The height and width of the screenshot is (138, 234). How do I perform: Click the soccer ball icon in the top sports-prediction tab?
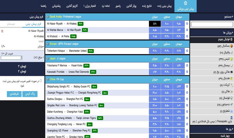(186, 3)
